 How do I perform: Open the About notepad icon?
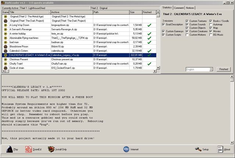pyautogui.click(x=220, y=149)
